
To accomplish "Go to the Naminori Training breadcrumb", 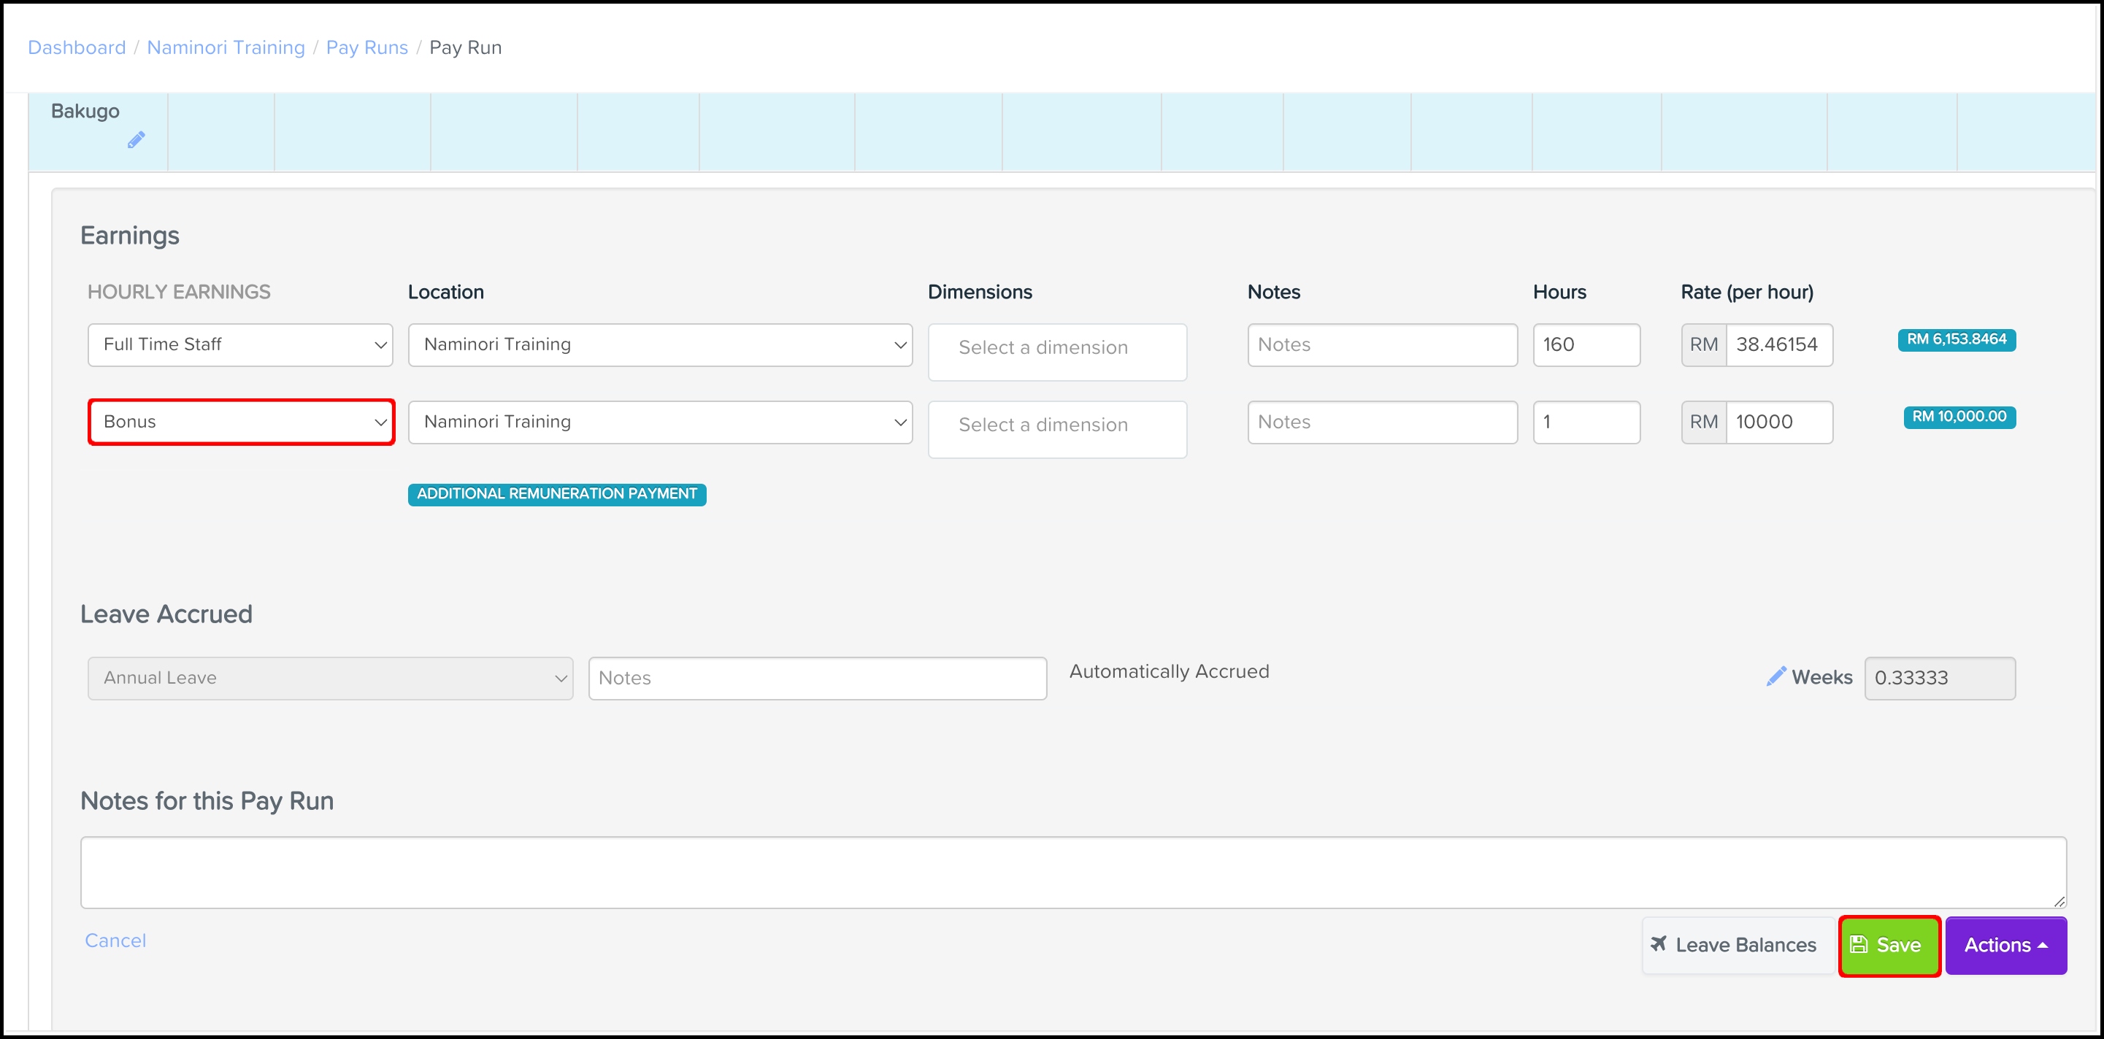I will point(226,47).
